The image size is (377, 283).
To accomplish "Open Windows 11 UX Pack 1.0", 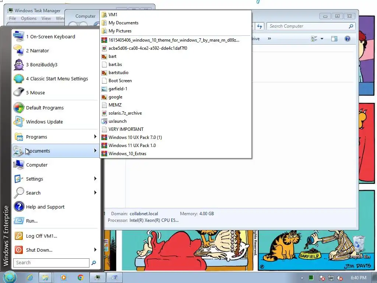I will pos(176,145).
